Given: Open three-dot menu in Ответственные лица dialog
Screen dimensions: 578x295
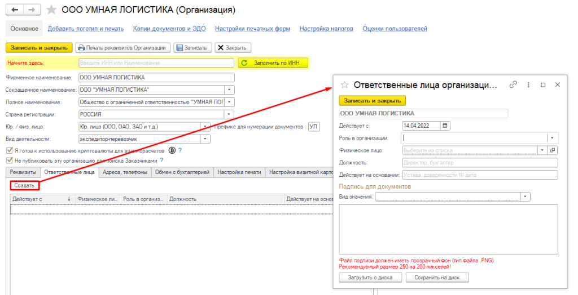Looking at the screenshot, I should [528, 84].
